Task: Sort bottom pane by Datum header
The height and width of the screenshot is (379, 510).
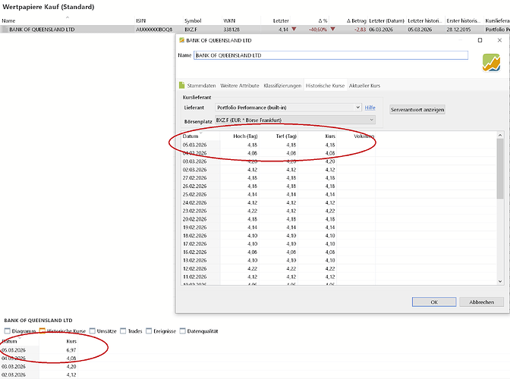Action: (x=9, y=341)
